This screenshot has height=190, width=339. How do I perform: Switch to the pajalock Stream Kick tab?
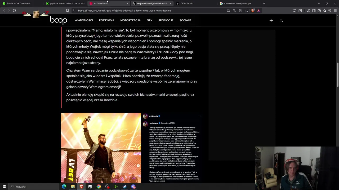pyautogui.click(x=65, y=3)
